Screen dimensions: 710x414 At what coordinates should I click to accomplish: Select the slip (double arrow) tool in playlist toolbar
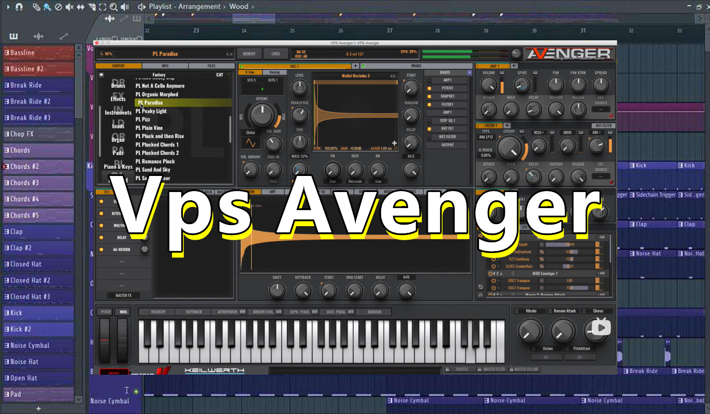coord(80,7)
